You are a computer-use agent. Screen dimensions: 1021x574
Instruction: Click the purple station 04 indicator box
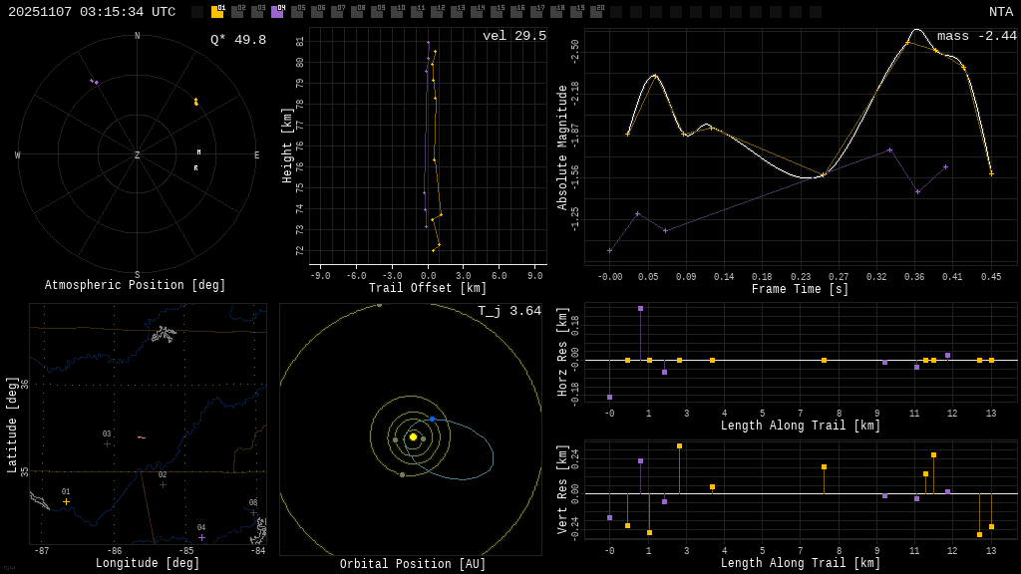coord(277,12)
